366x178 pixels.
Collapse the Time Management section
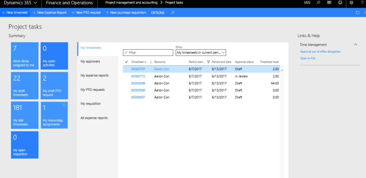coord(355,44)
